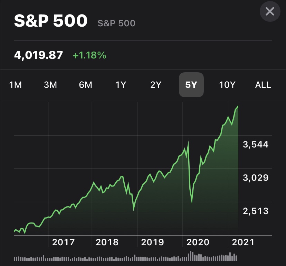Click the 2020 label on the time axis
The image size is (286, 266).
(x=198, y=242)
